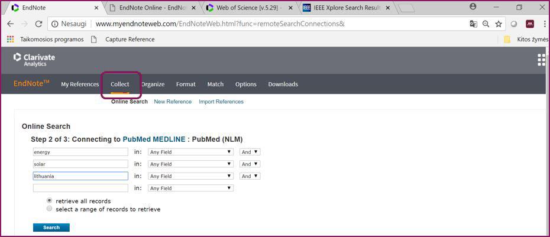The image size is (550, 237).
Task: Select retrieve all records option
Action: pos(49,201)
